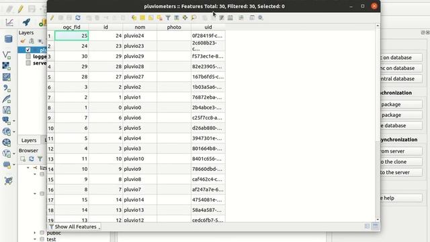The image size is (430, 242).
Task: Sort table by ogc_fid column header
Action: [x=72, y=27]
